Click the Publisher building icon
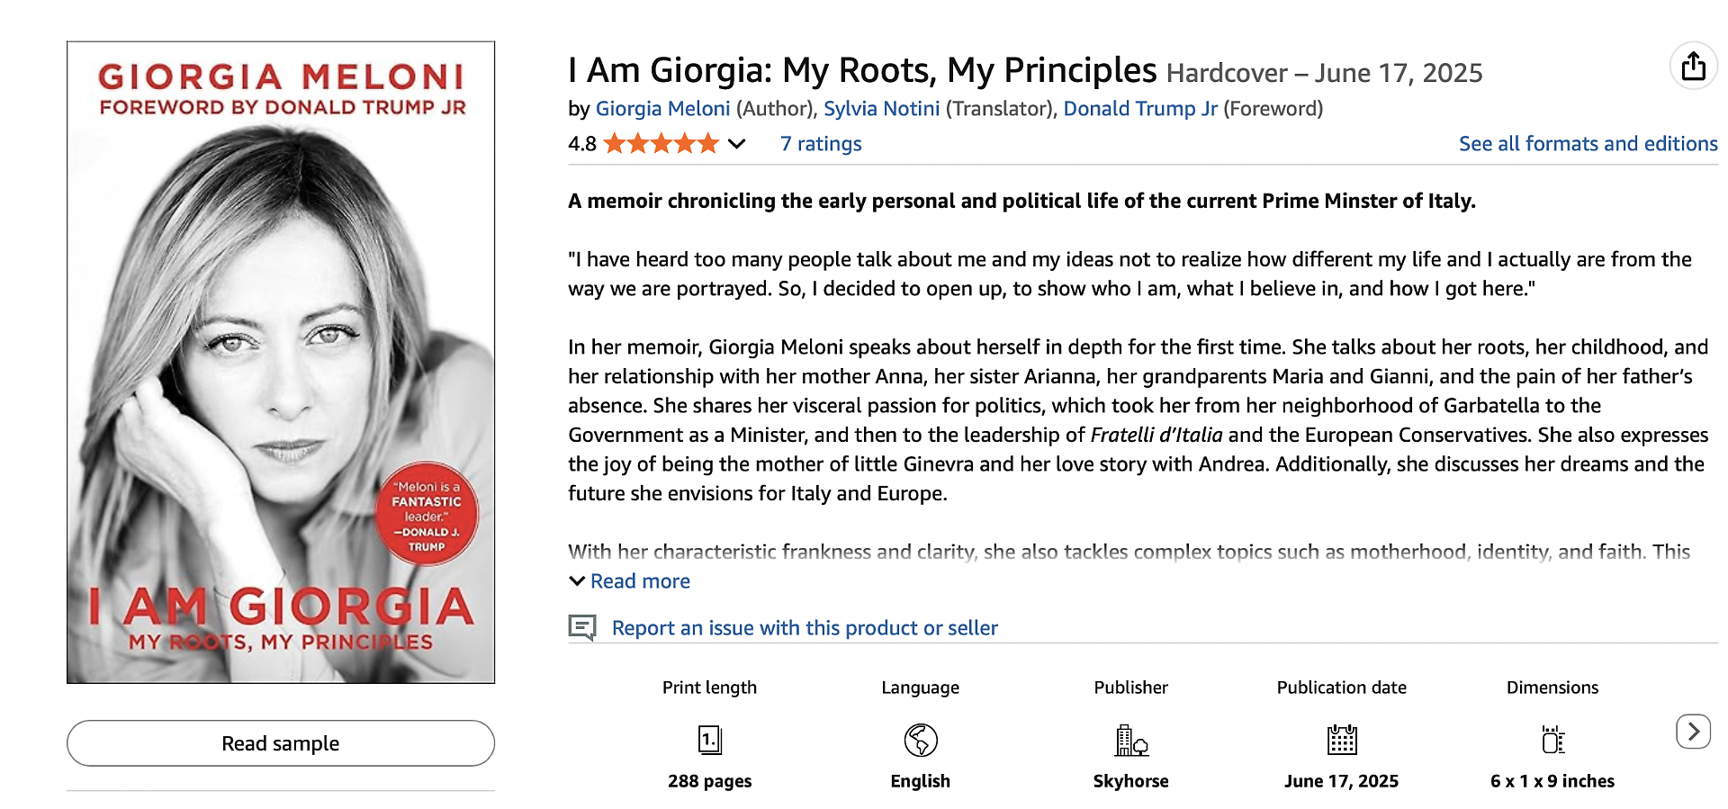The height and width of the screenshot is (809, 1728). click(x=1130, y=740)
